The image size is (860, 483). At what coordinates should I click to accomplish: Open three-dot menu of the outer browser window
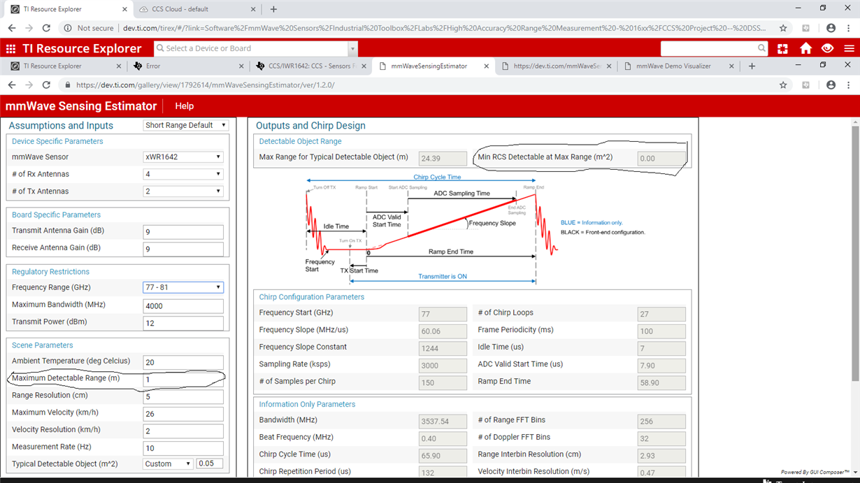849,28
